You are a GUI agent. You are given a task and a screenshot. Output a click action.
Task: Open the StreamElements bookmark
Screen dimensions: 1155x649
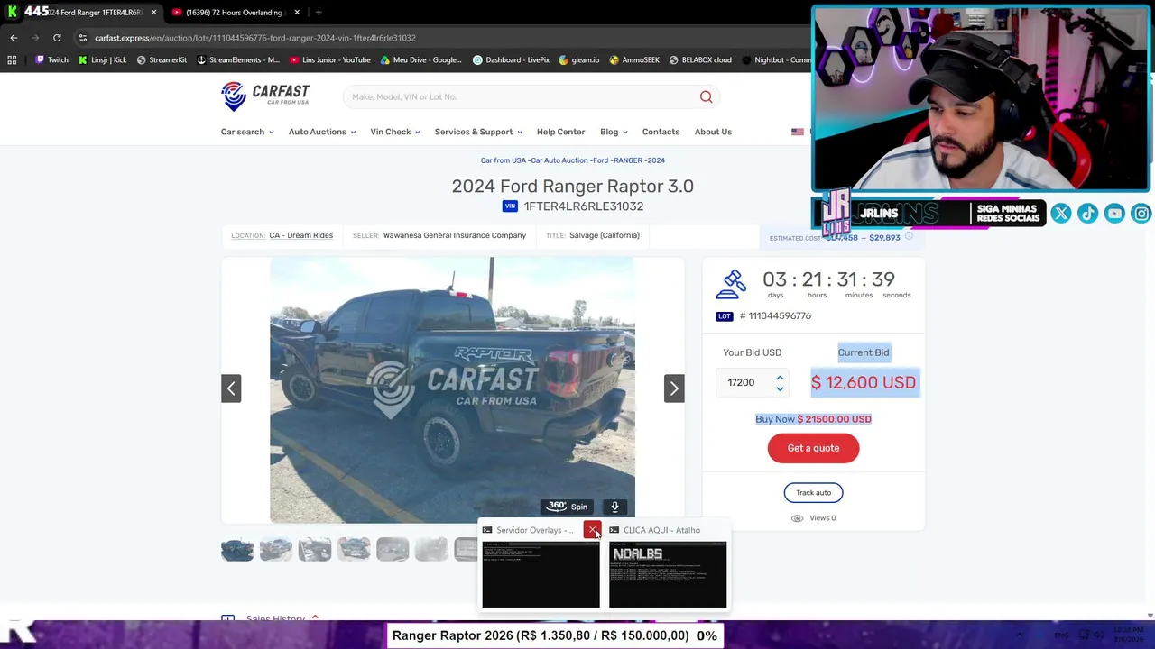coord(238,60)
